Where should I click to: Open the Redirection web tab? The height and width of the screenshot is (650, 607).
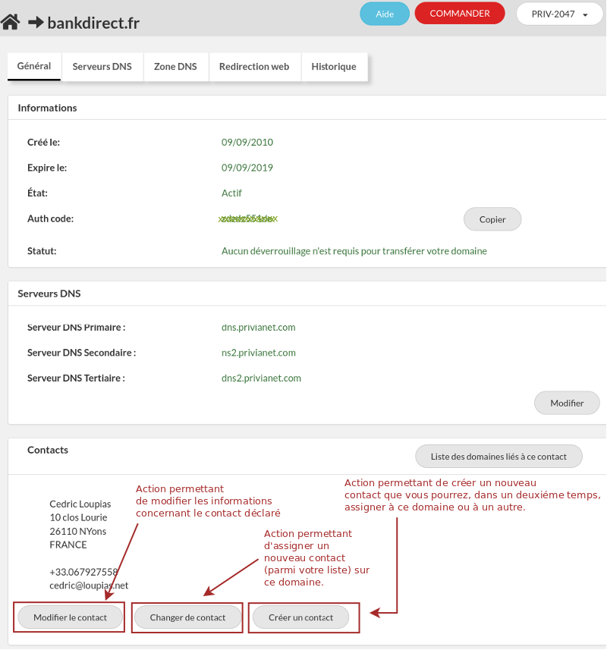(254, 66)
